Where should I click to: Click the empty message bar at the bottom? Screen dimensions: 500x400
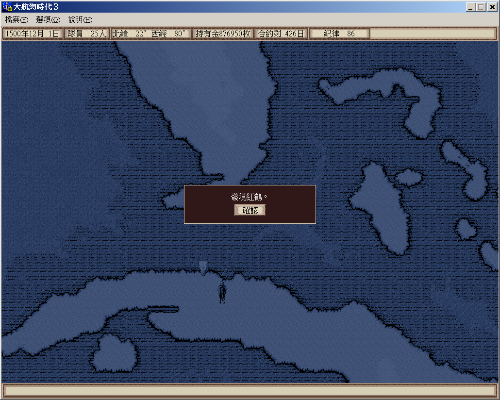[250, 391]
